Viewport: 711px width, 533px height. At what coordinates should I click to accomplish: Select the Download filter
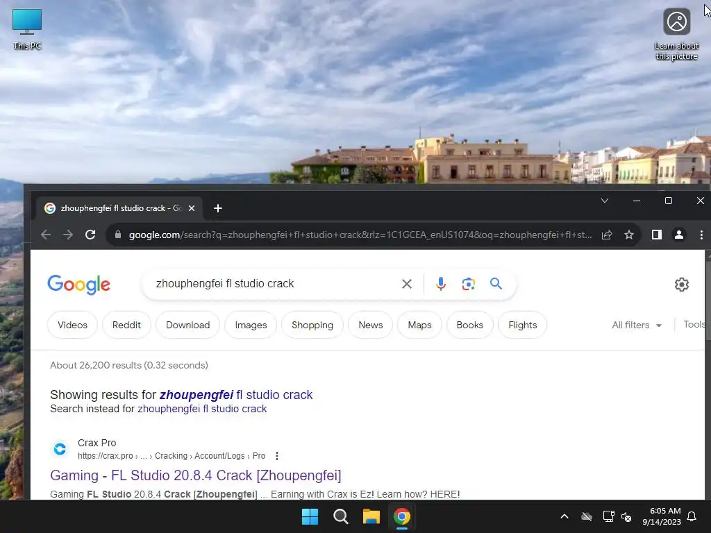coord(187,325)
